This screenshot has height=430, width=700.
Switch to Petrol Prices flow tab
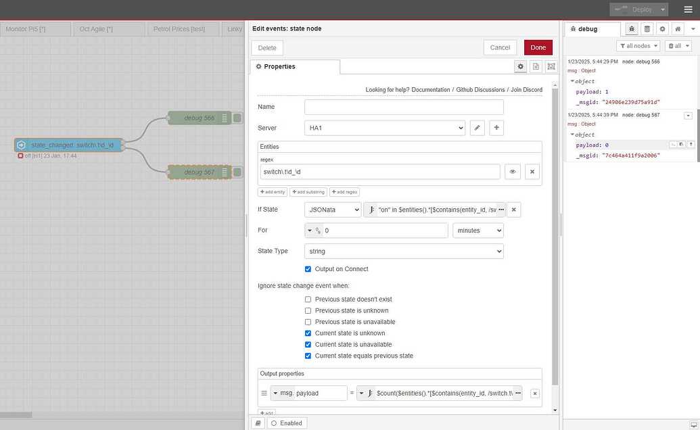click(183, 29)
